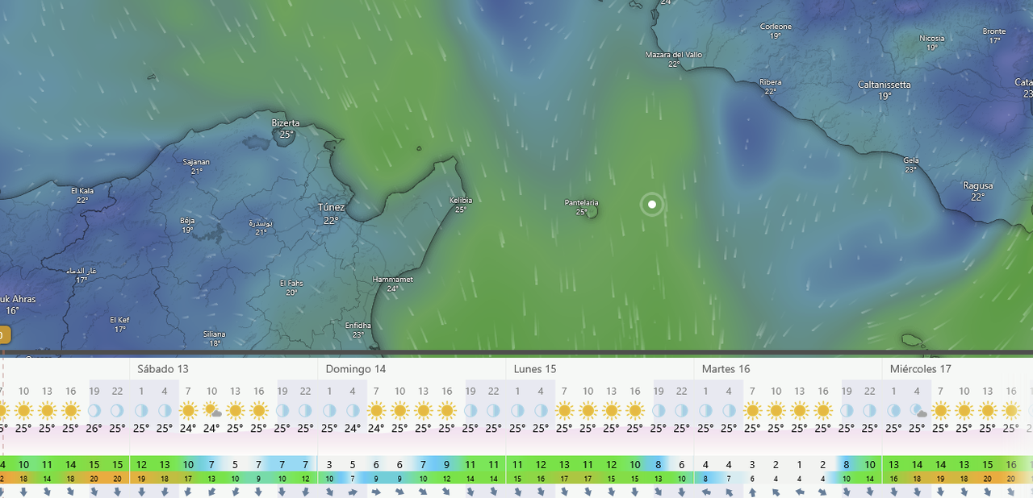Open Pantelaria 25° label on map

click(582, 207)
